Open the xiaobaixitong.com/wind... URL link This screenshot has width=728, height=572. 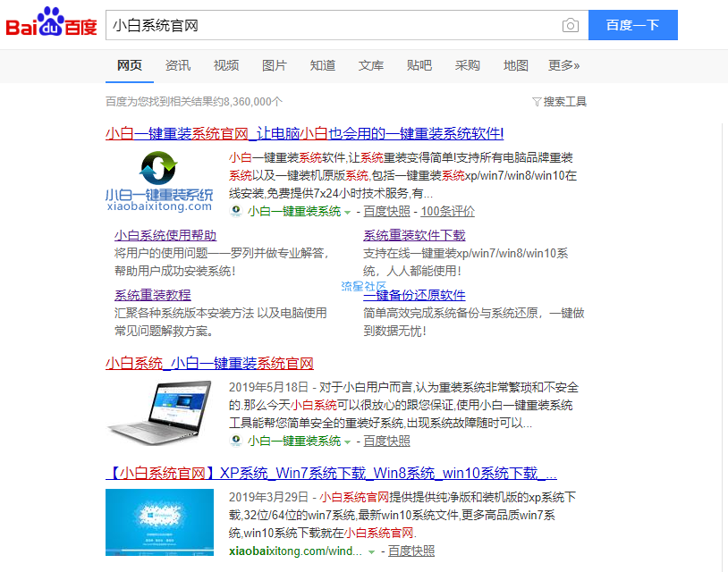(x=295, y=551)
